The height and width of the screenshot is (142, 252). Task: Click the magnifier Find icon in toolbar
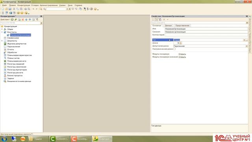tap(44, 9)
